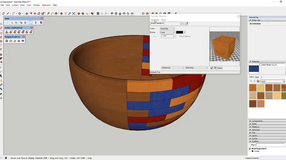Click last icon in JointPushPull toolbar
Screen dimensions: 286x160
point(31,32)
